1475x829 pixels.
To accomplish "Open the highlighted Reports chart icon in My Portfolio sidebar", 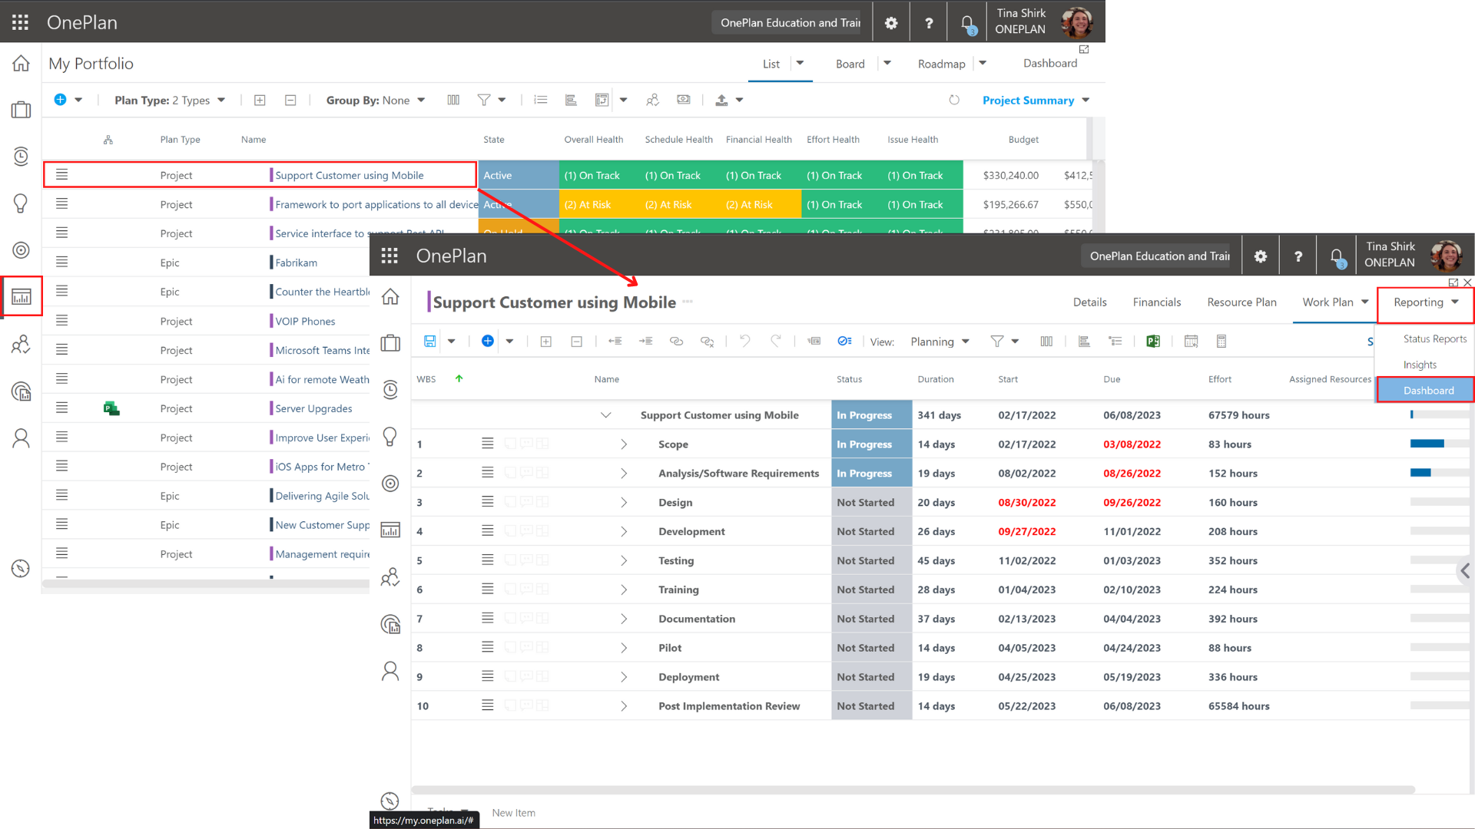I will click(21, 296).
